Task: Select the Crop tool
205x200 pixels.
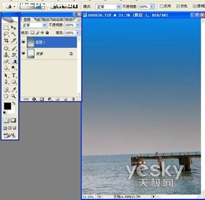Action: pos(7,40)
